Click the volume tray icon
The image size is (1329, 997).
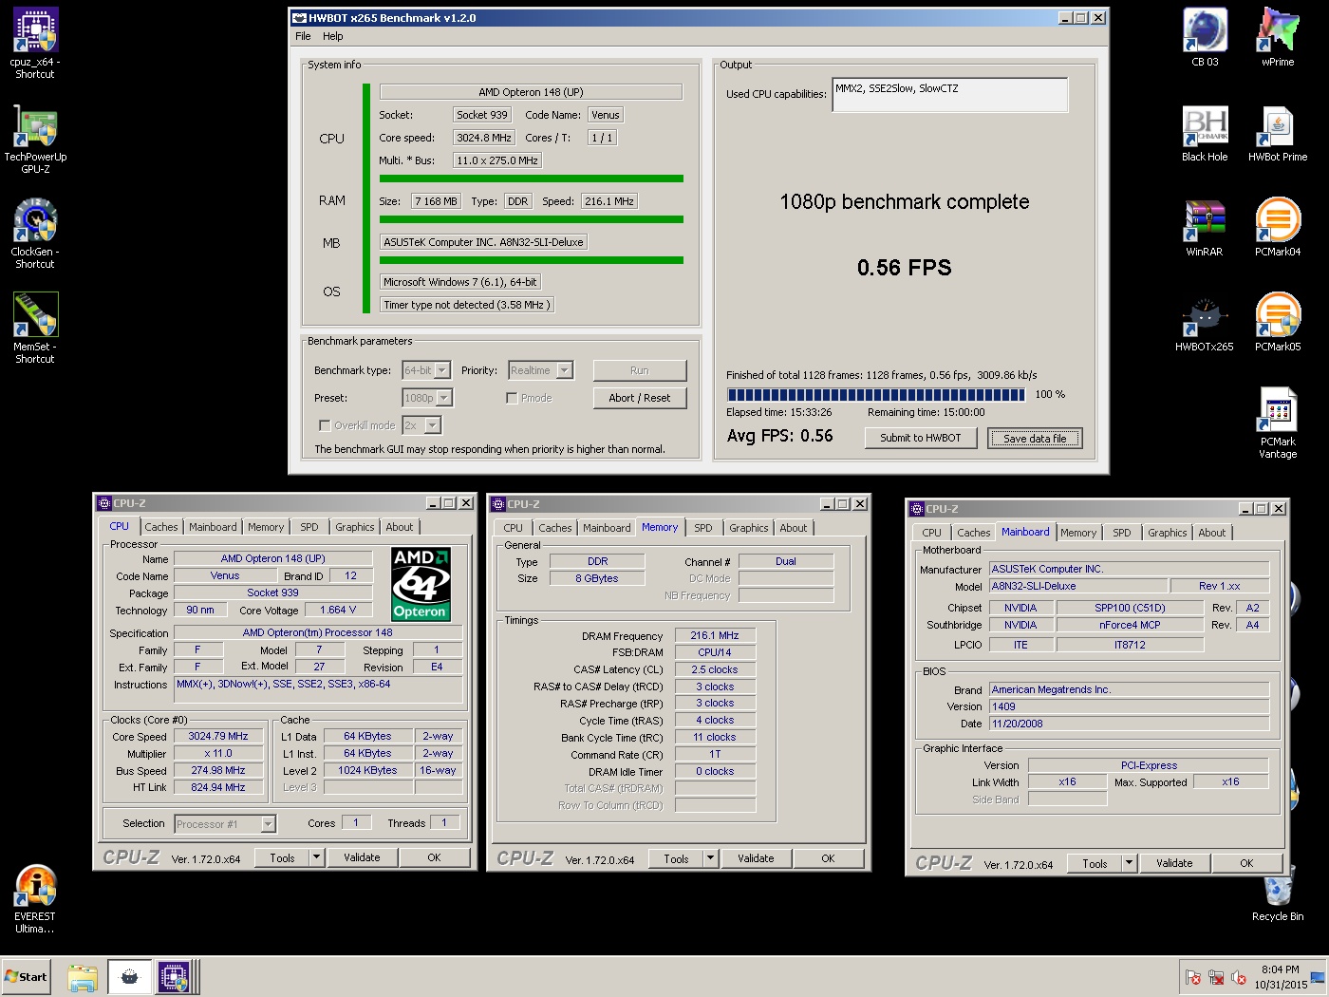(1238, 977)
